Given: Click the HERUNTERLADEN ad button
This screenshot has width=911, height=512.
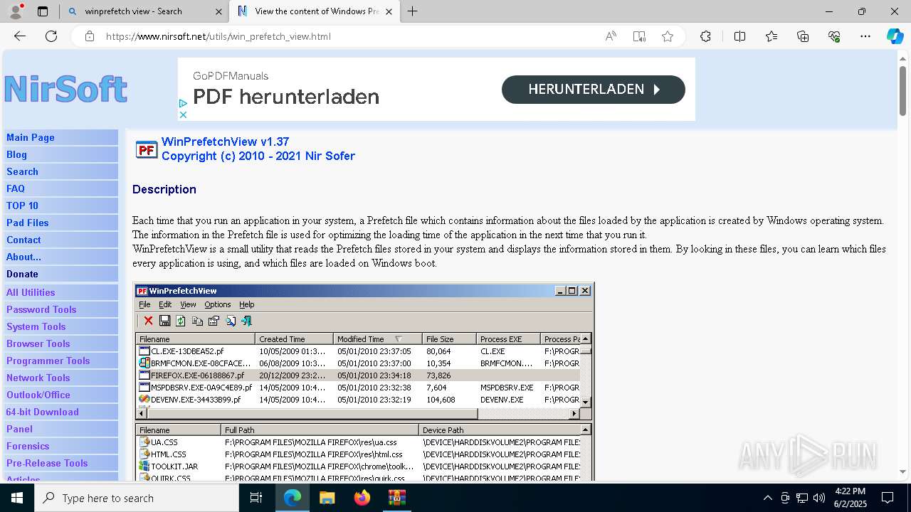Looking at the screenshot, I should (593, 90).
